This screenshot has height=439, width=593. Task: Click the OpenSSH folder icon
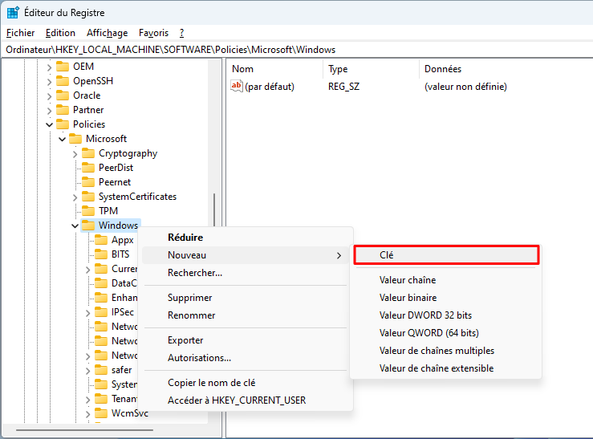tap(63, 81)
